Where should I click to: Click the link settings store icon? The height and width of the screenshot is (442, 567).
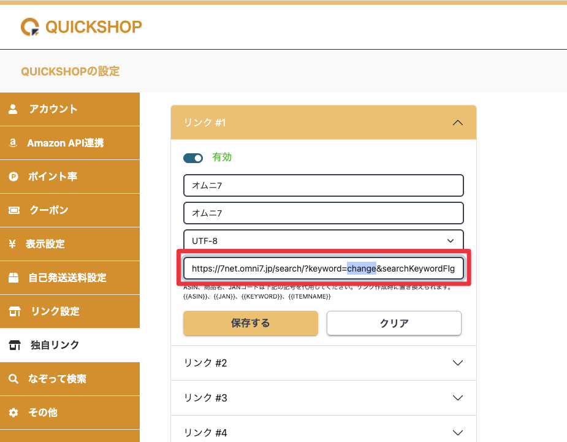14,311
